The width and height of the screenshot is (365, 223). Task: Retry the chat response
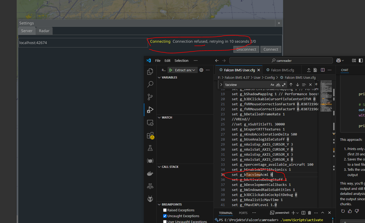point(343,211)
